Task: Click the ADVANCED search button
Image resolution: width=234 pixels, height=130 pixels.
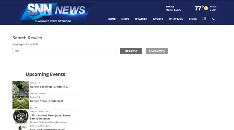Action: pyautogui.click(x=157, y=51)
